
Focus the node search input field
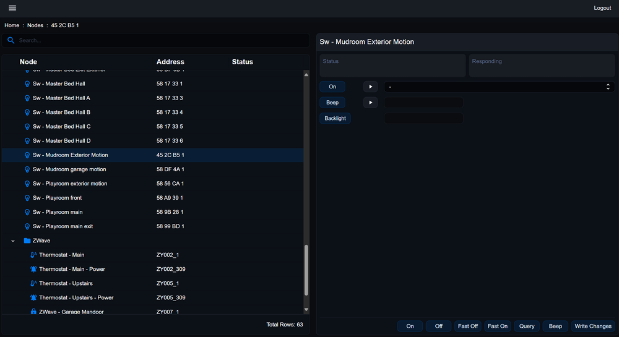coord(161,40)
